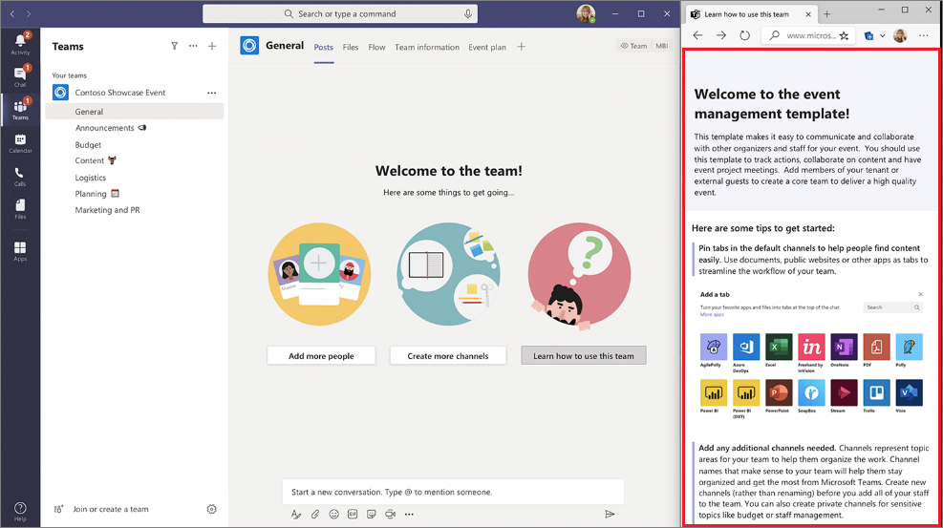943x528 pixels.
Task: Open Calls in the left rail
Action: (20, 176)
